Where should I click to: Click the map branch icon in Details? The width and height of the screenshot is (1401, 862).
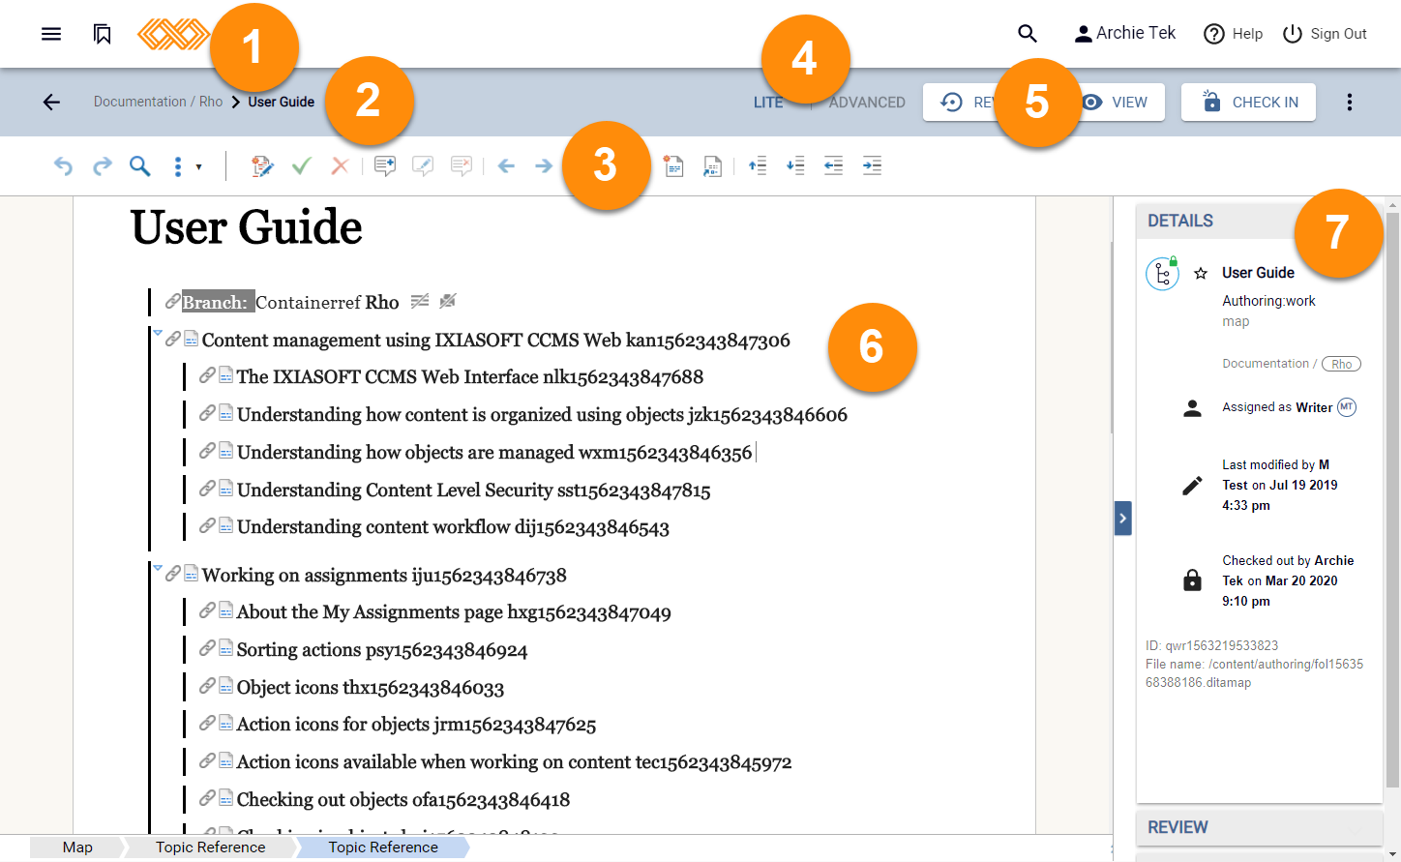(x=1162, y=274)
